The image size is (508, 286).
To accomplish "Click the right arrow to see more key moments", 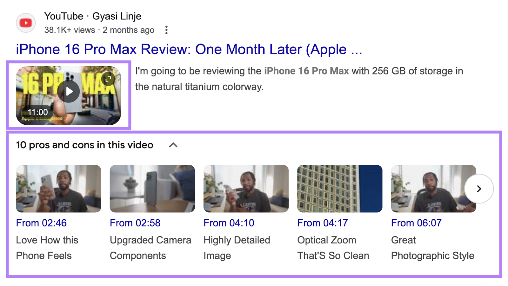I will [479, 189].
